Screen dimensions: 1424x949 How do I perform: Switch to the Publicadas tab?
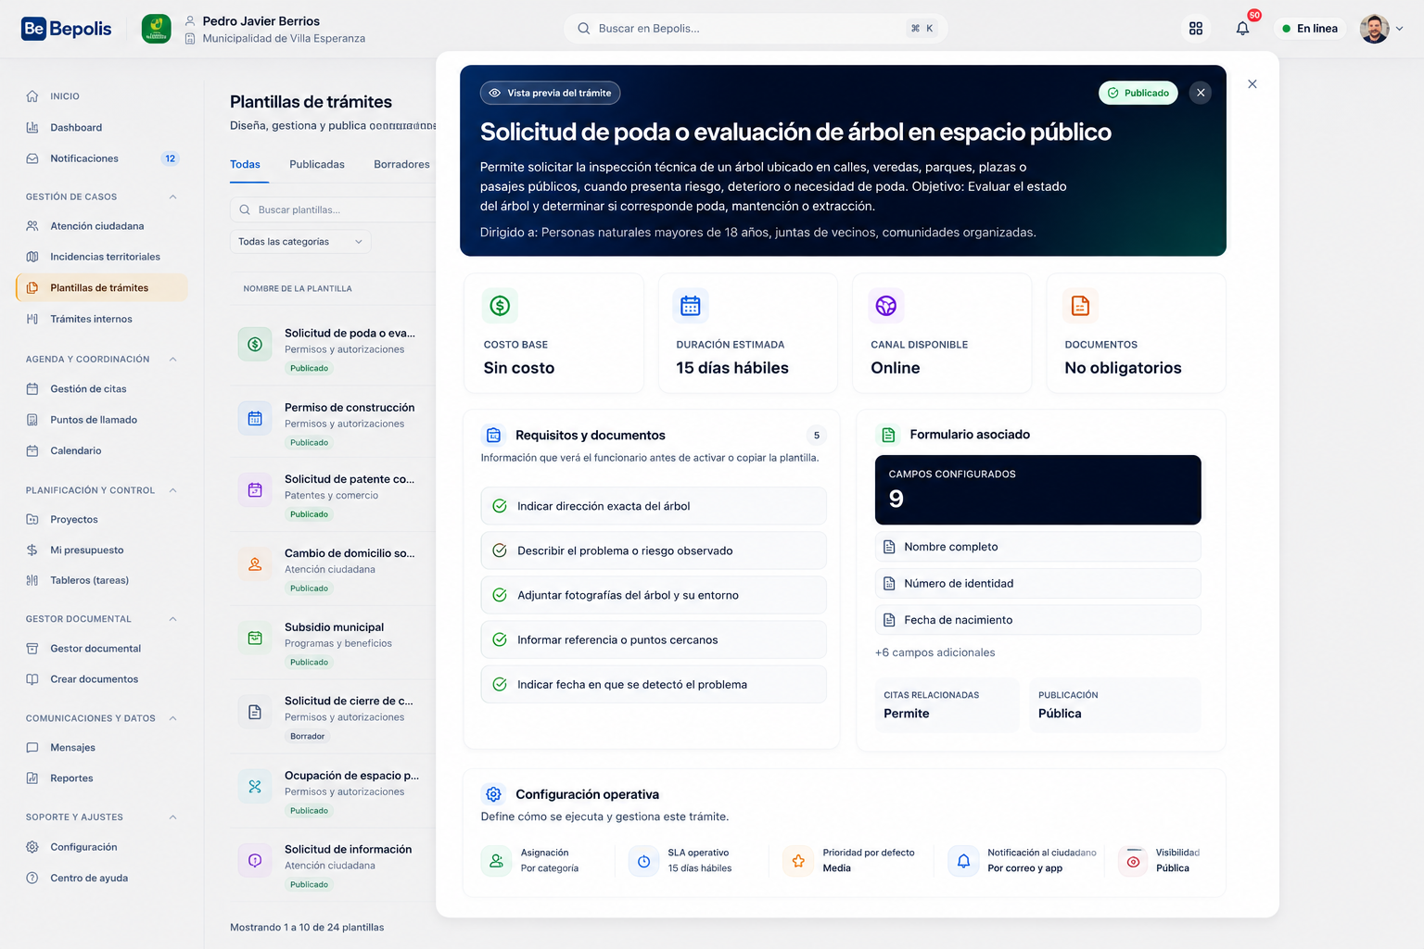[317, 164]
